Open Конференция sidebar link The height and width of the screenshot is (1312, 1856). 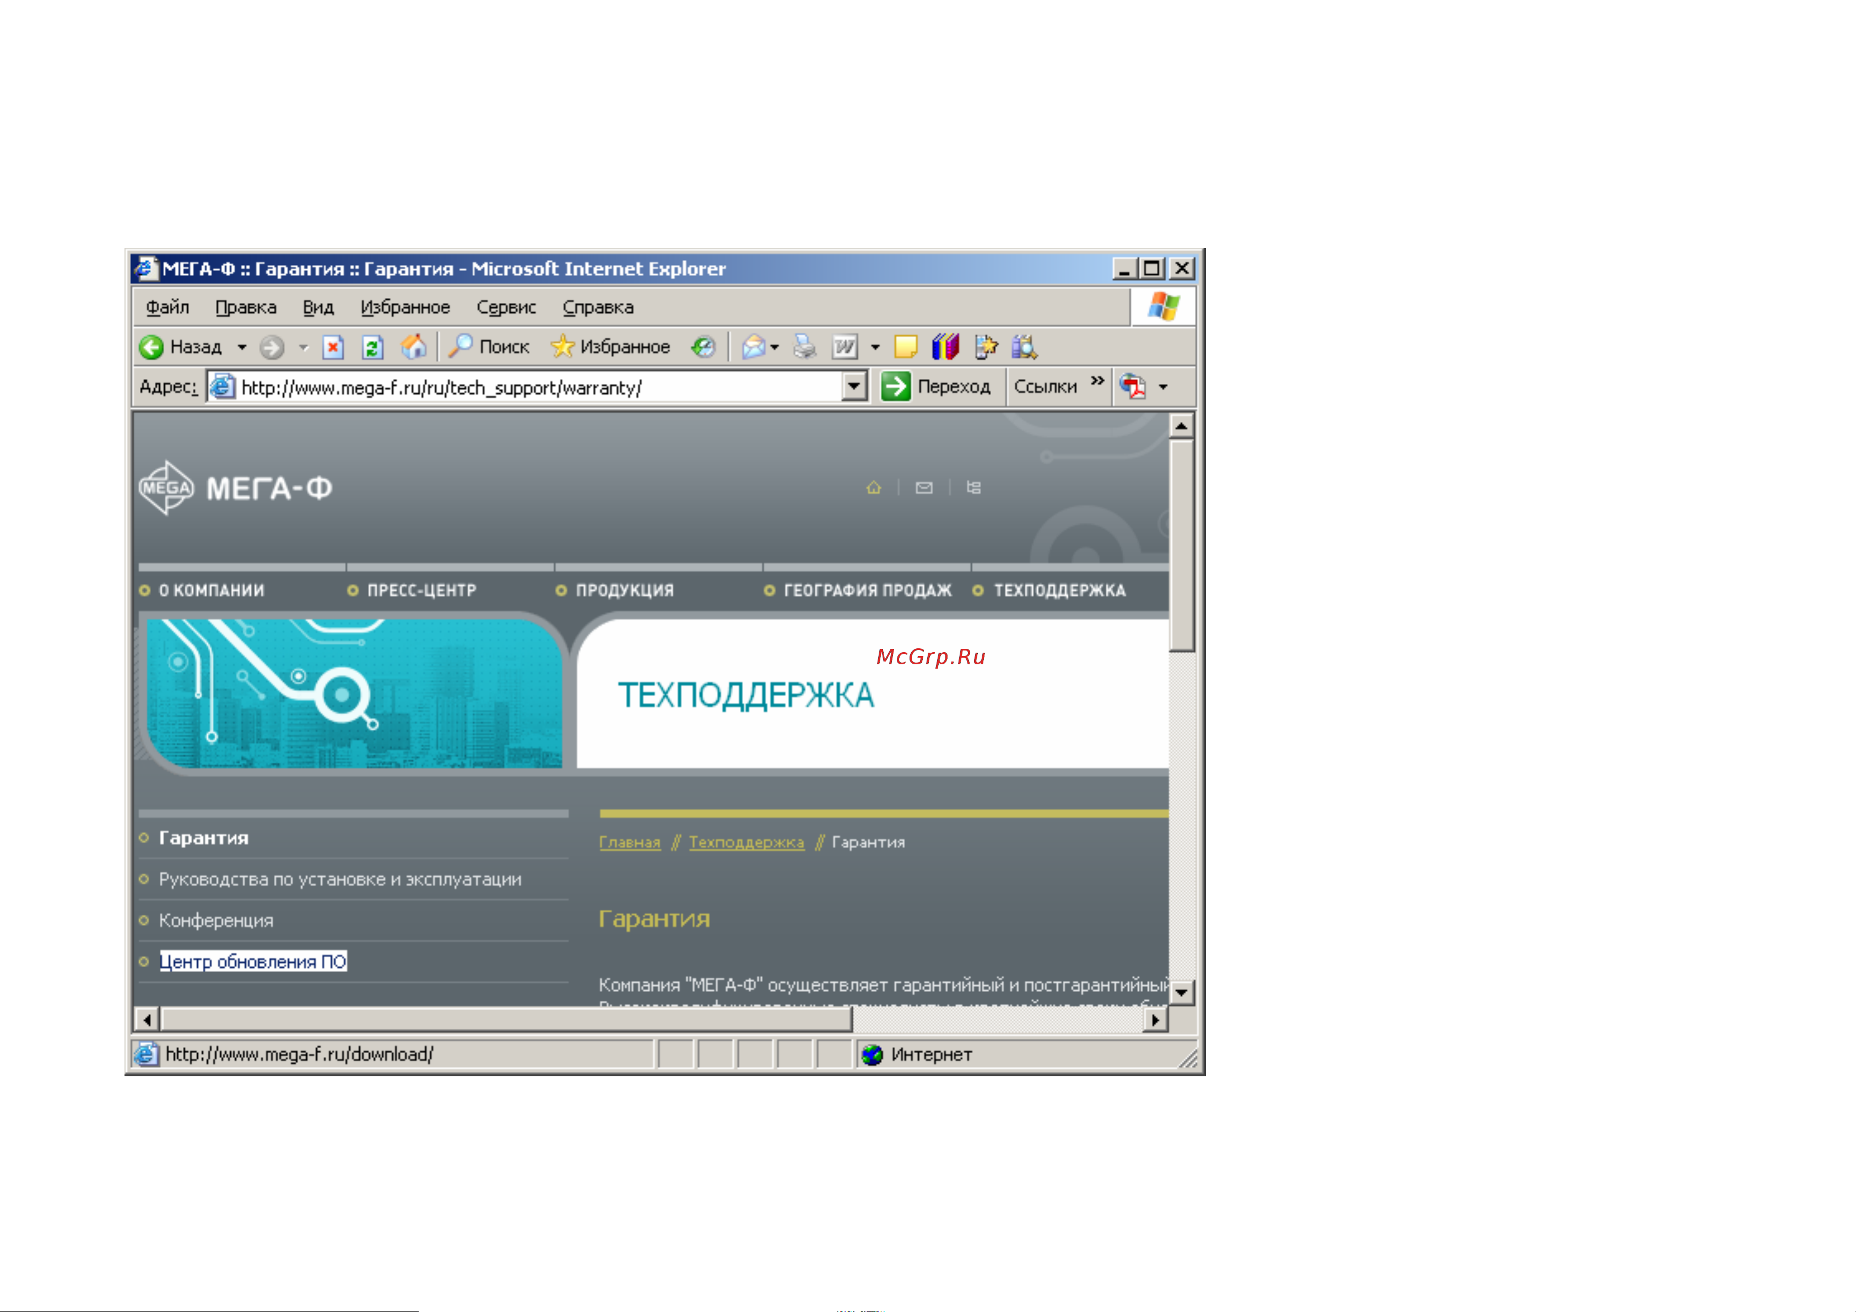[x=216, y=920]
